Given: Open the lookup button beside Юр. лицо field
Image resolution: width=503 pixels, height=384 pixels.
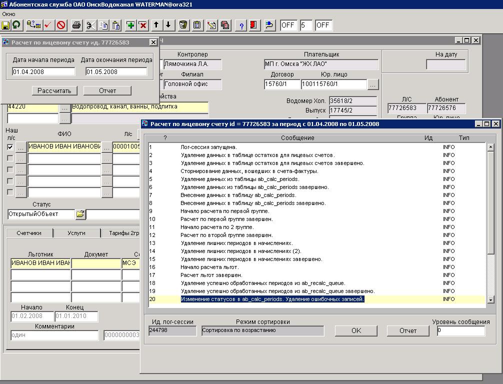Looking at the screenshot, I should click(373, 84).
